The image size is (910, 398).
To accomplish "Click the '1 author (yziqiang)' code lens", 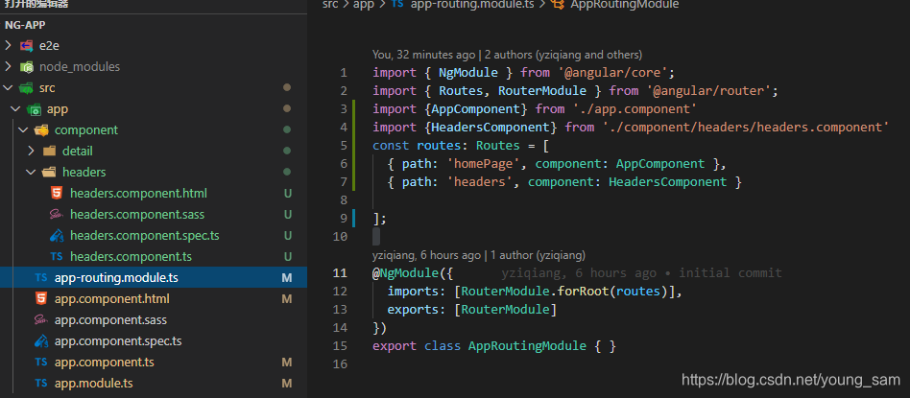I will pyautogui.click(x=538, y=255).
